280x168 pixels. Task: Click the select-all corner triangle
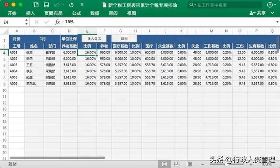click(x=6, y=31)
